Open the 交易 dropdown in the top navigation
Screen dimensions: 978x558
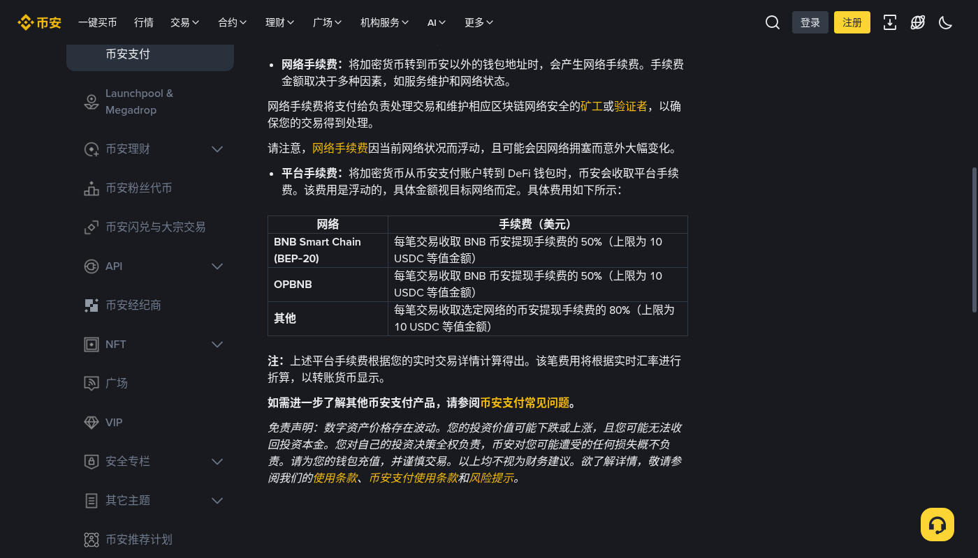(x=185, y=22)
